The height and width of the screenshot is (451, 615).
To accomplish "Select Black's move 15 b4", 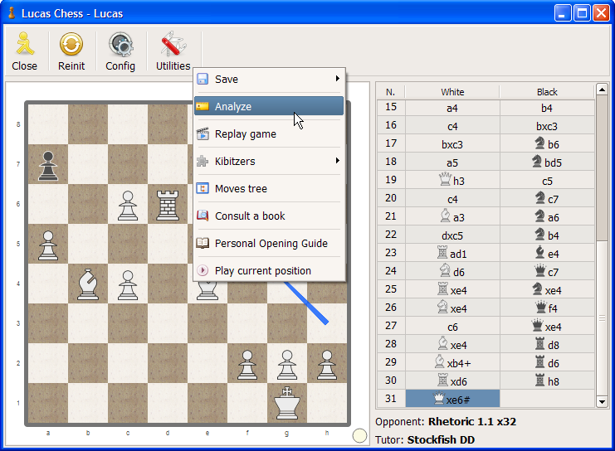I will 547,108.
